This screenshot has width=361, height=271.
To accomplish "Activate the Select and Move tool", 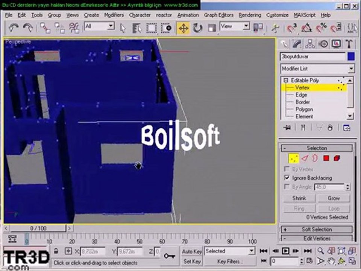I will (x=184, y=28).
